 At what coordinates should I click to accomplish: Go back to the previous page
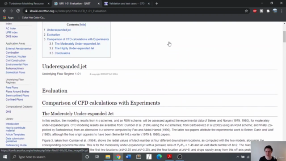(4, 11)
